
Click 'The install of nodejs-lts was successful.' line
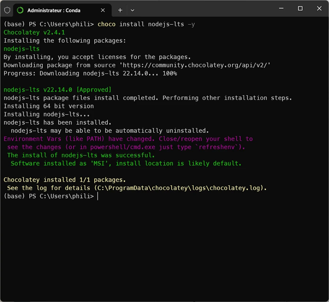point(81,155)
